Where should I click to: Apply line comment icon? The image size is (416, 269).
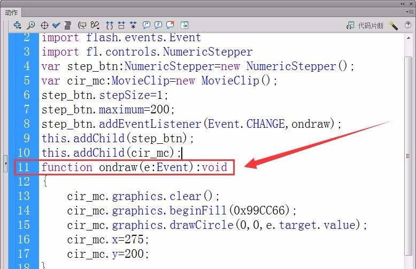coord(158,25)
